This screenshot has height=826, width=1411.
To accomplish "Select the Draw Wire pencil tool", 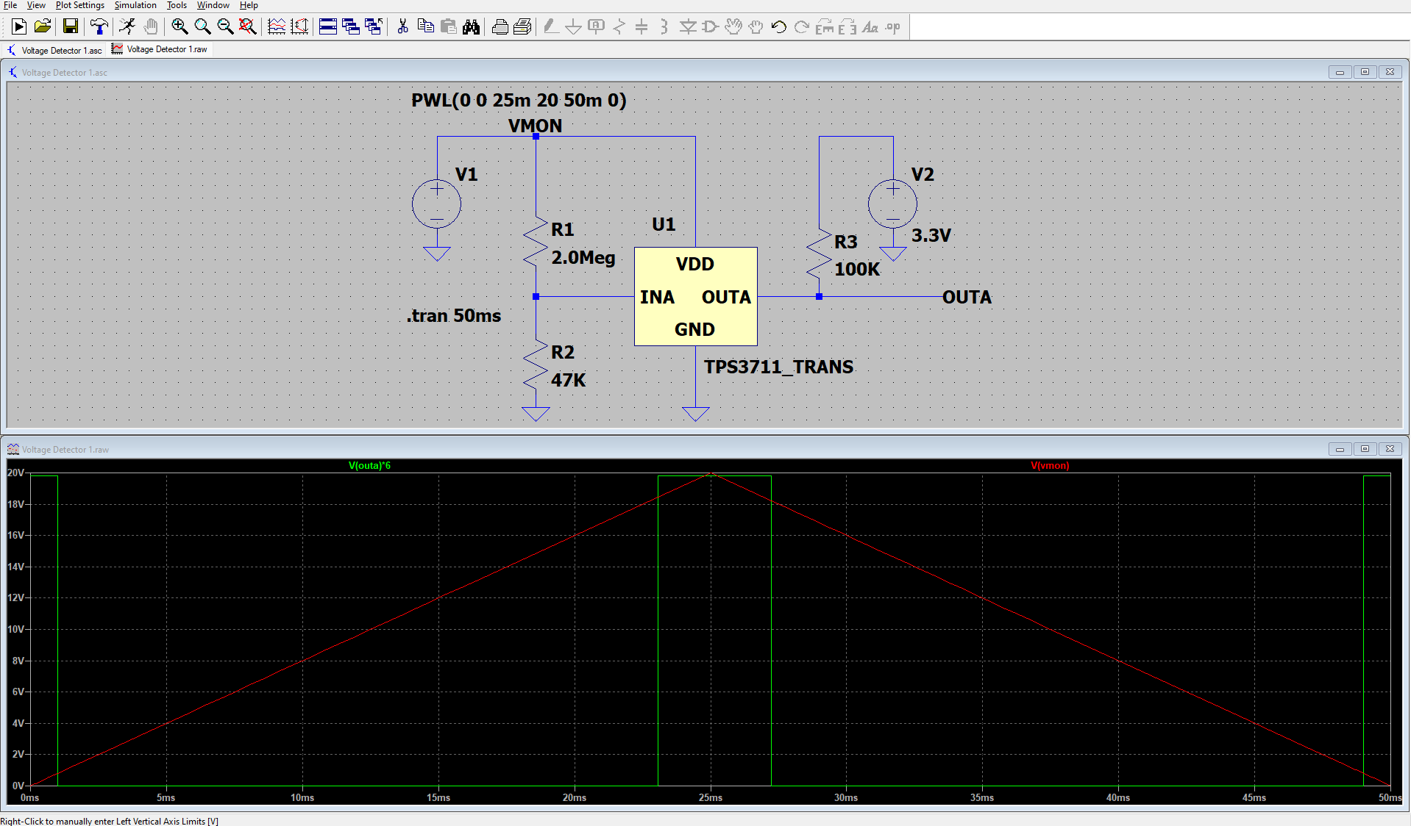I will [x=550, y=27].
